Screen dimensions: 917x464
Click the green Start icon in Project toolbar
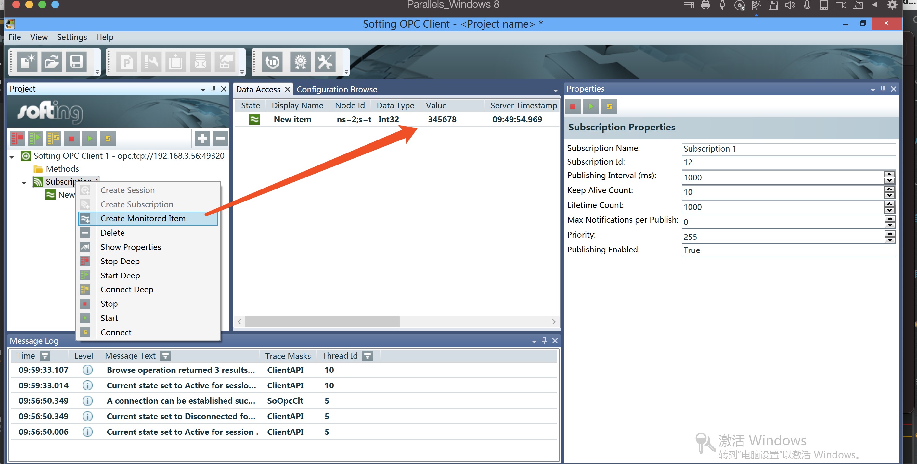(x=90, y=138)
